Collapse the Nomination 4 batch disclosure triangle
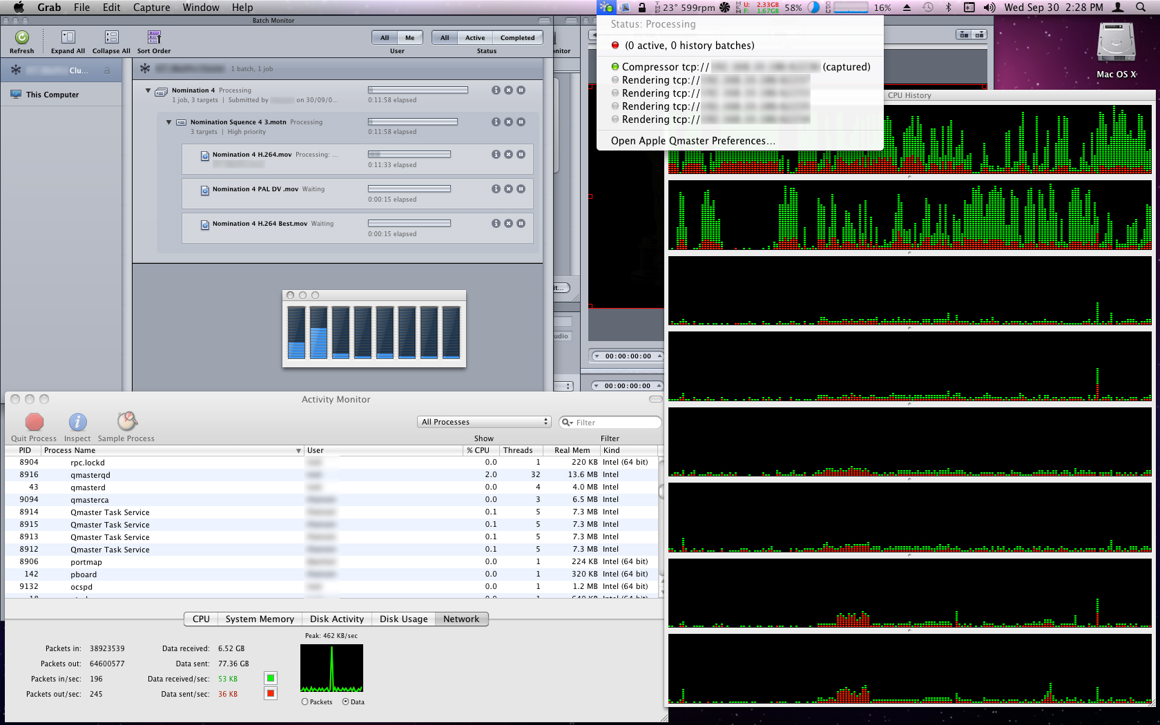The image size is (1160, 725). coord(148,90)
